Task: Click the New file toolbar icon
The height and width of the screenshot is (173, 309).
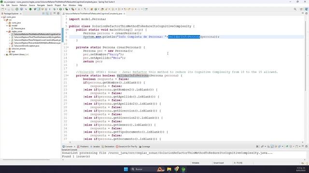Action: [2, 9]
